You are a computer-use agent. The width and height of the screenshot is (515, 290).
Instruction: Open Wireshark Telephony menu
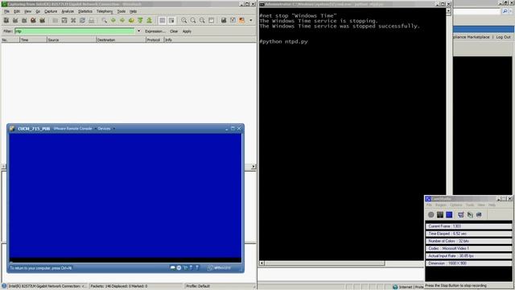[105, 11]
